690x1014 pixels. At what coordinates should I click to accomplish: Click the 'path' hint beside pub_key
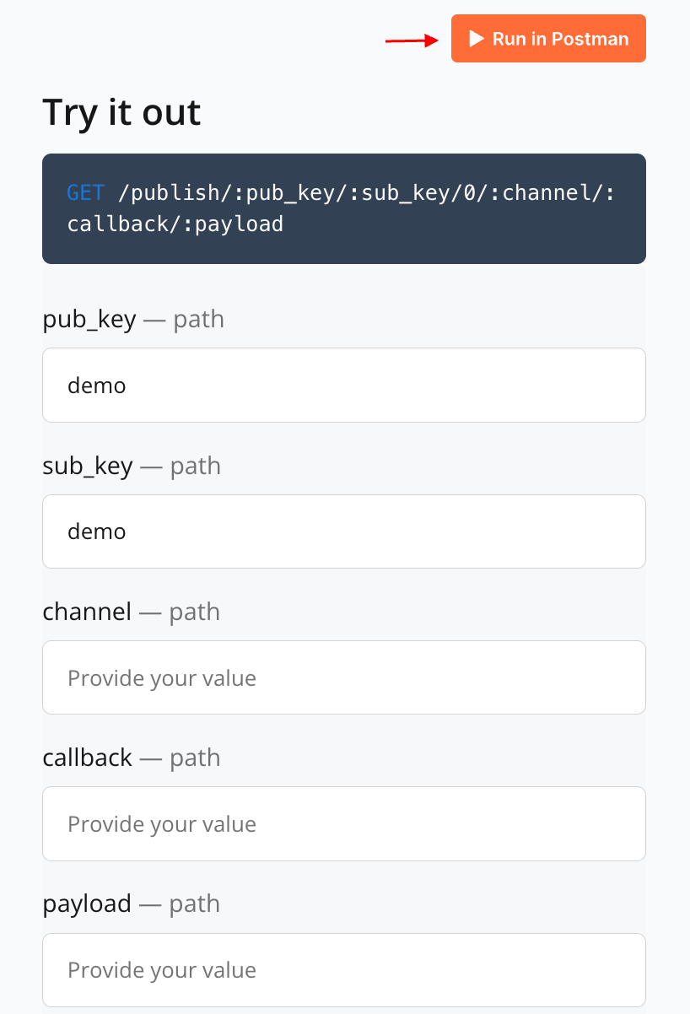pyautogui.click(x=199, y=321)
